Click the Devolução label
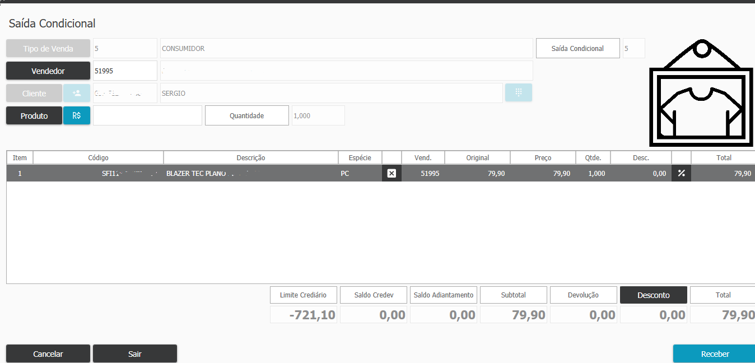The width and height of the screenshot is (755, 363). click(x=584, y=295)
